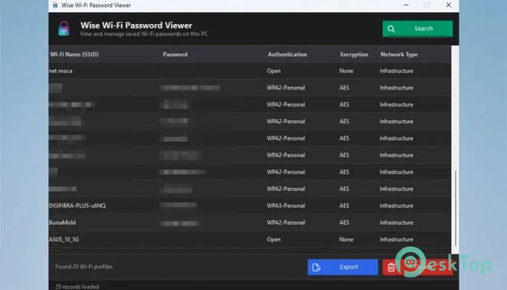Select the net moca Wi-Fi row

[250, 71]
